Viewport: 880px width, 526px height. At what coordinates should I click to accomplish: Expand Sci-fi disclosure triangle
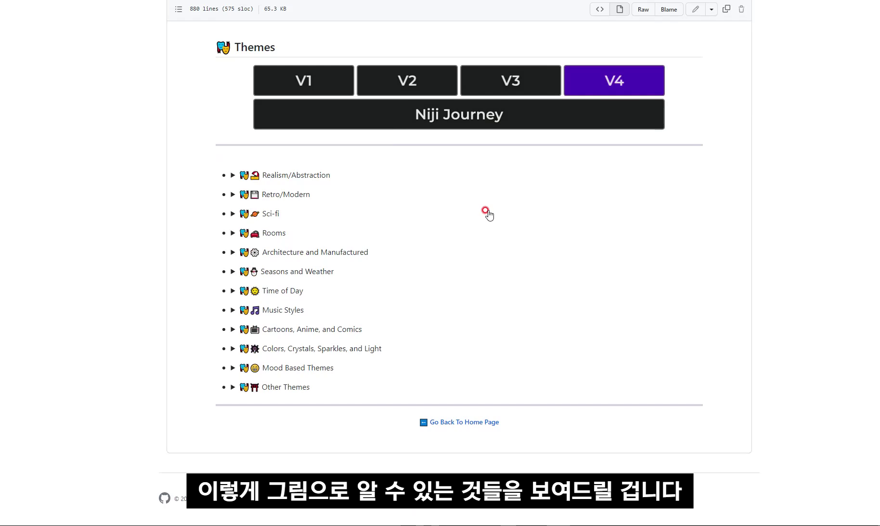pyautogui.click(x=233, y=214)
